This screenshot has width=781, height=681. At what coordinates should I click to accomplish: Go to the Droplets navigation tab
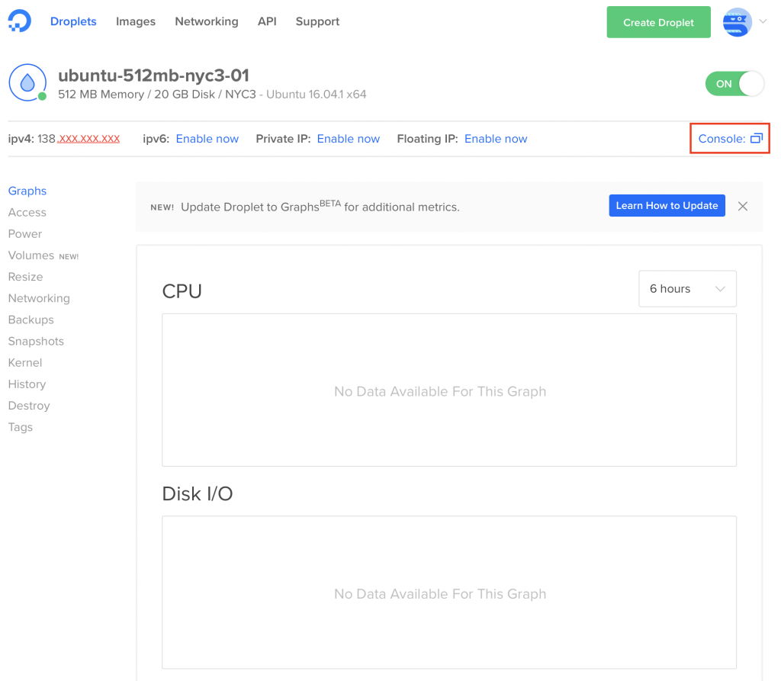pos(73,21)
